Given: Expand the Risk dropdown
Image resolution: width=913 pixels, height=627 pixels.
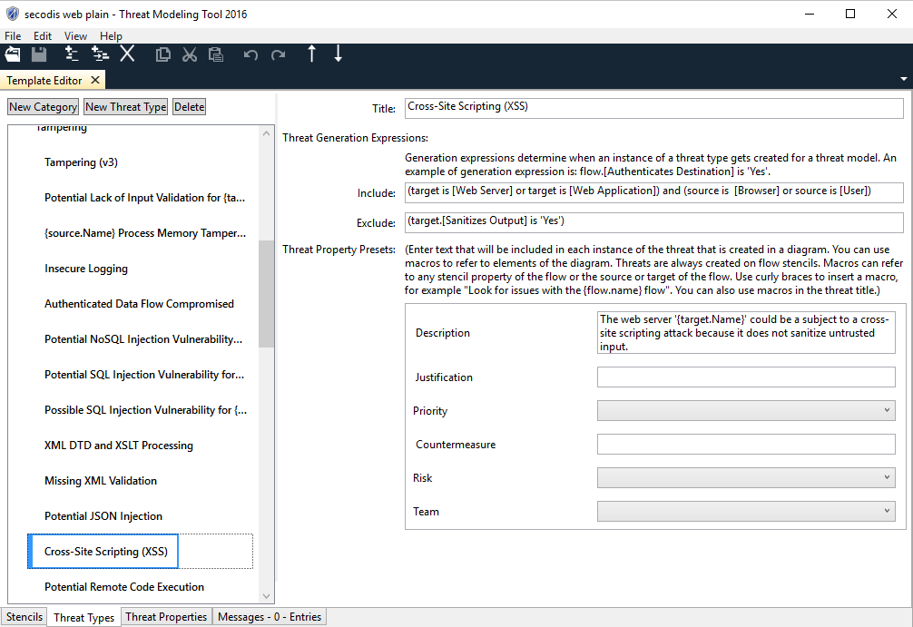Looking at the screenshot, I should [x=745, y=477].
